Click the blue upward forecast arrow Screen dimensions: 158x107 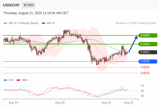(133, 44)
